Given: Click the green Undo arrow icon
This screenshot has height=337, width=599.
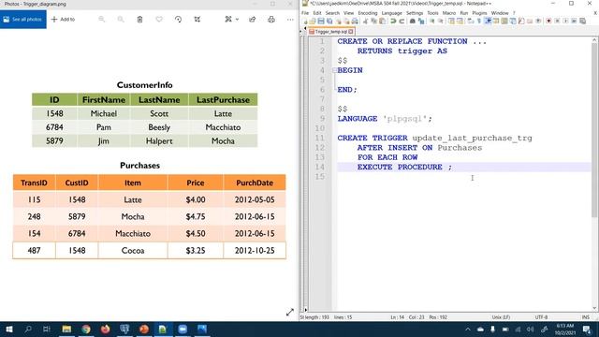Looking at the screenshot, I should pos(393,21).
